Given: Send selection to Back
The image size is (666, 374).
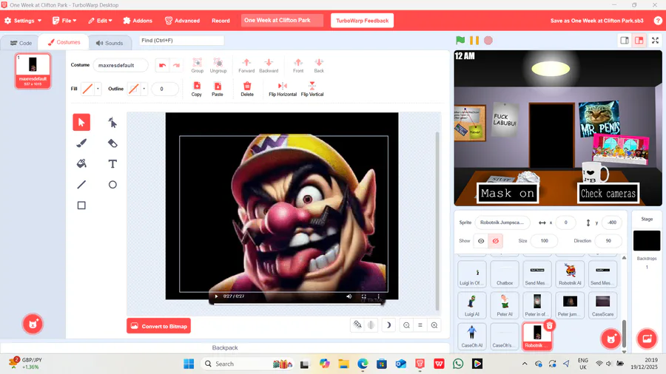Looking at the screenshot, I should pos(319,65).
